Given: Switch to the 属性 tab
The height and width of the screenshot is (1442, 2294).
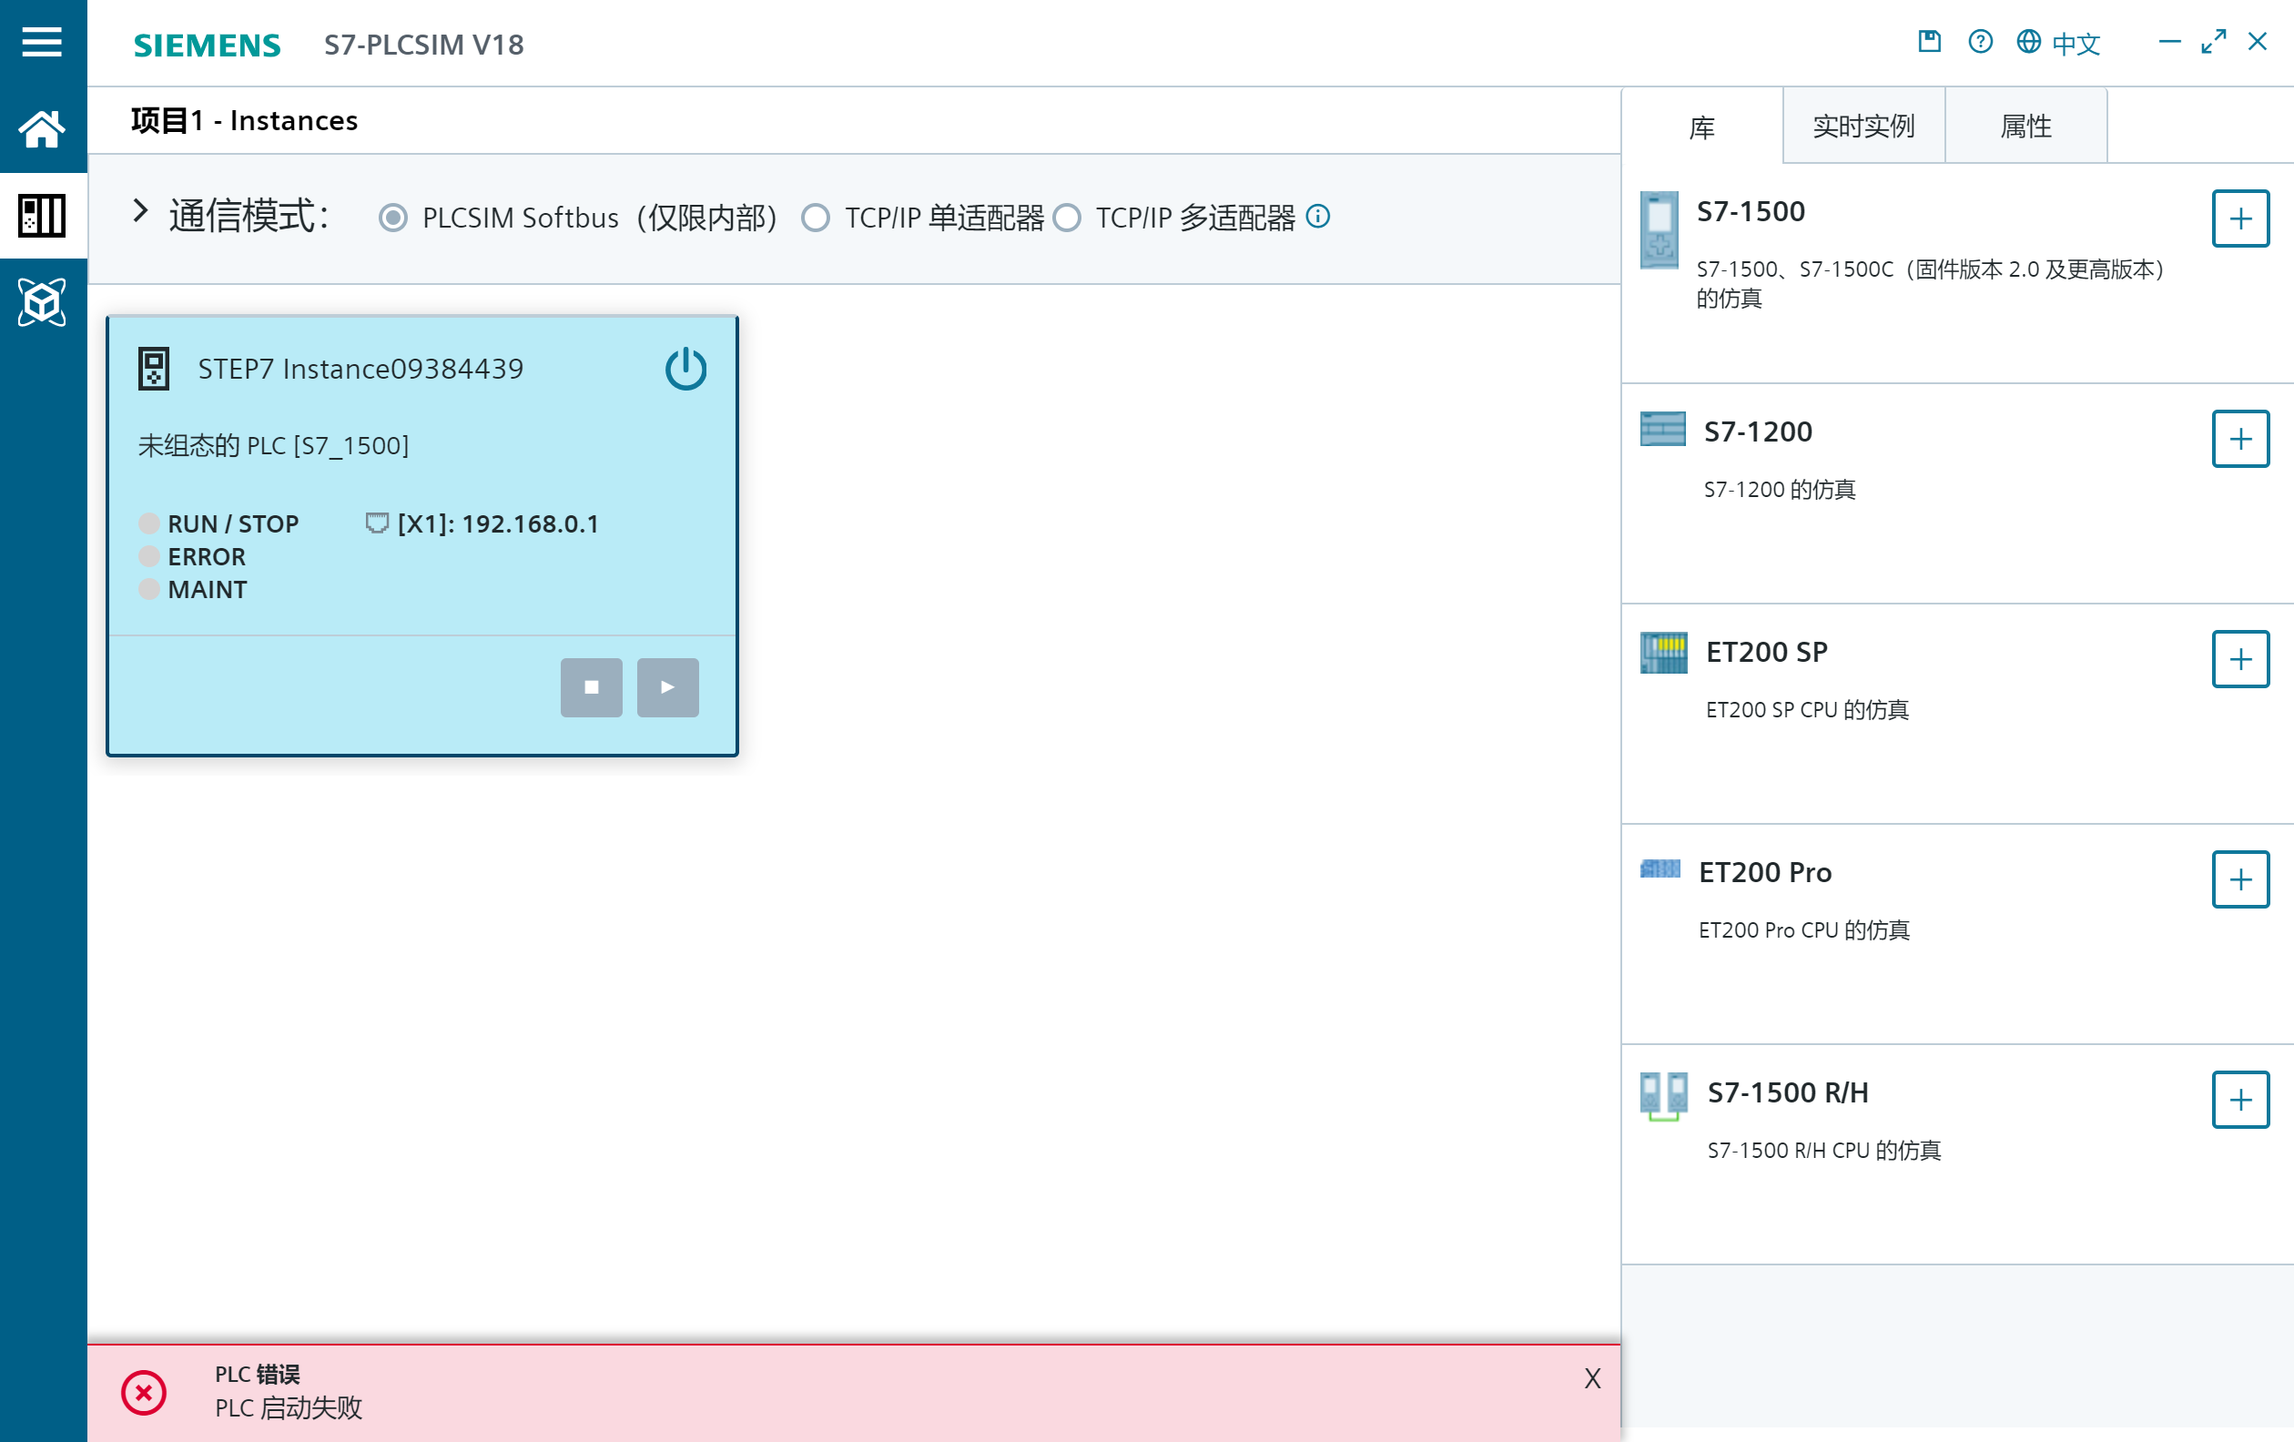Looking at the screenshot, I should [2025, 126].
